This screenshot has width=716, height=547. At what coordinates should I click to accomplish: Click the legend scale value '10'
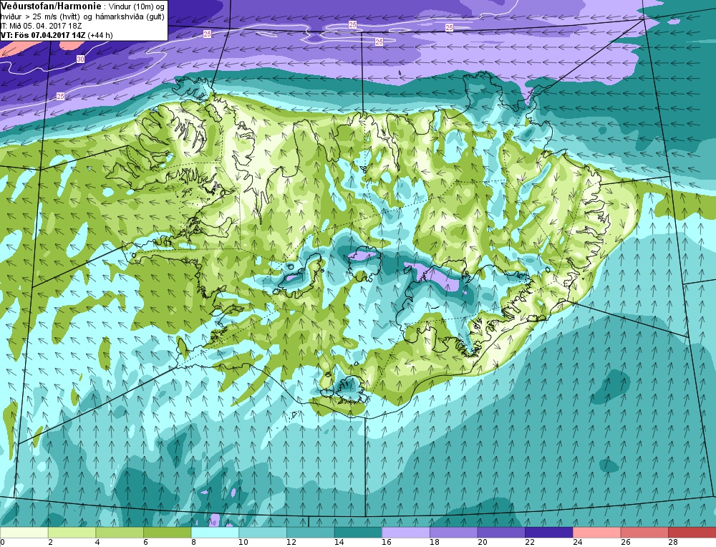pyautogui.click(x=243, y=543)
